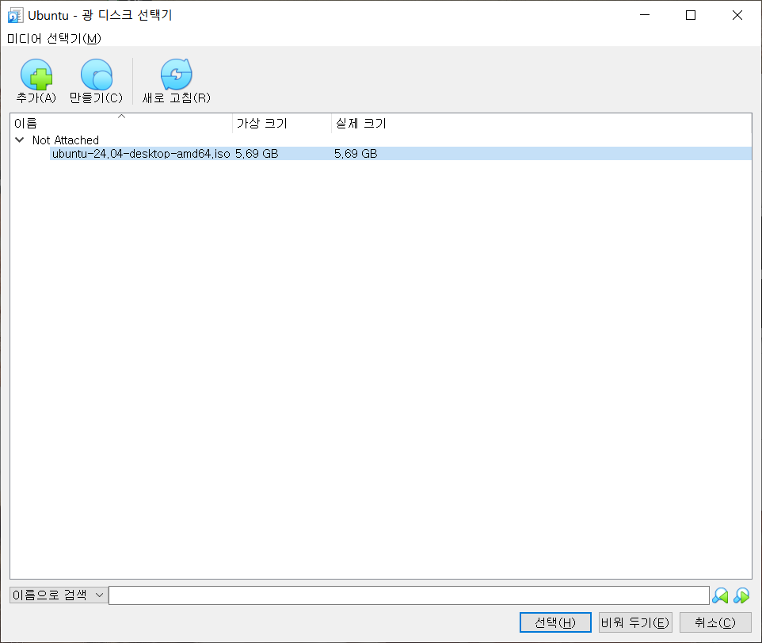762x643 pixels.
Task: Click the search next match icon
Action: pyautogui.click(x=741, y=595)
